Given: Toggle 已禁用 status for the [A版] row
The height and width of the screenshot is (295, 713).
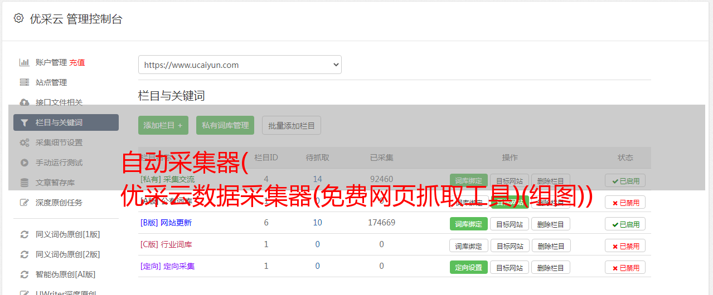Looking at the screenshot, I should [625, 203].
